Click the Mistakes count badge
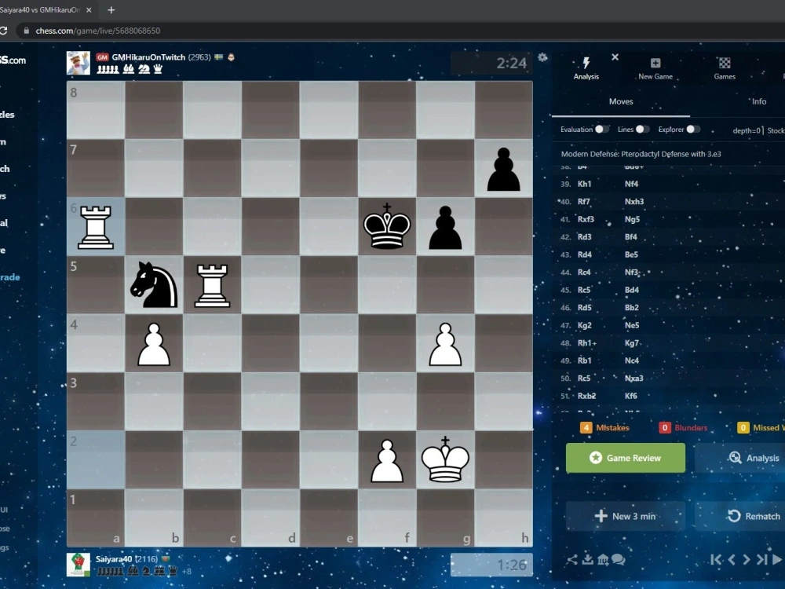 tap(586, 428)
